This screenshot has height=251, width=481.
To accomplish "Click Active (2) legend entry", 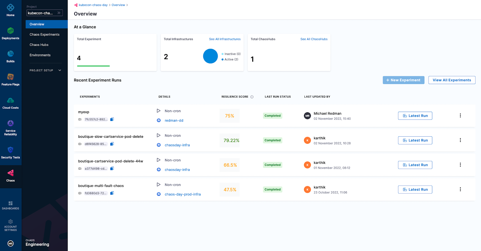I will coord(230,59).
